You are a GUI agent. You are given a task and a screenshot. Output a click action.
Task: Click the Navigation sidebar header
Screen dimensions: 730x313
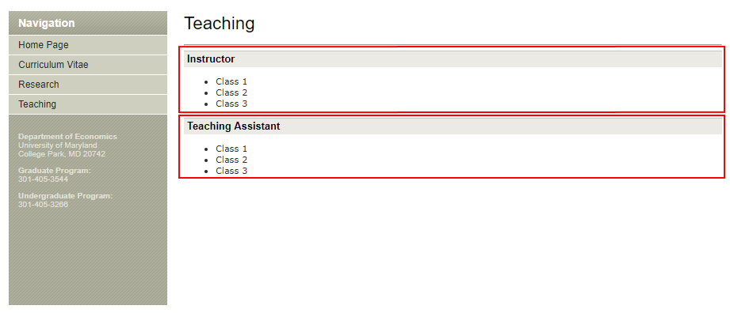(87, 23)
